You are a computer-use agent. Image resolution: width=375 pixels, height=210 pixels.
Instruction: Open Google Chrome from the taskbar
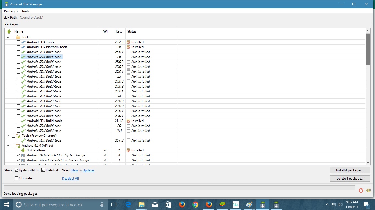click(195, 205)
